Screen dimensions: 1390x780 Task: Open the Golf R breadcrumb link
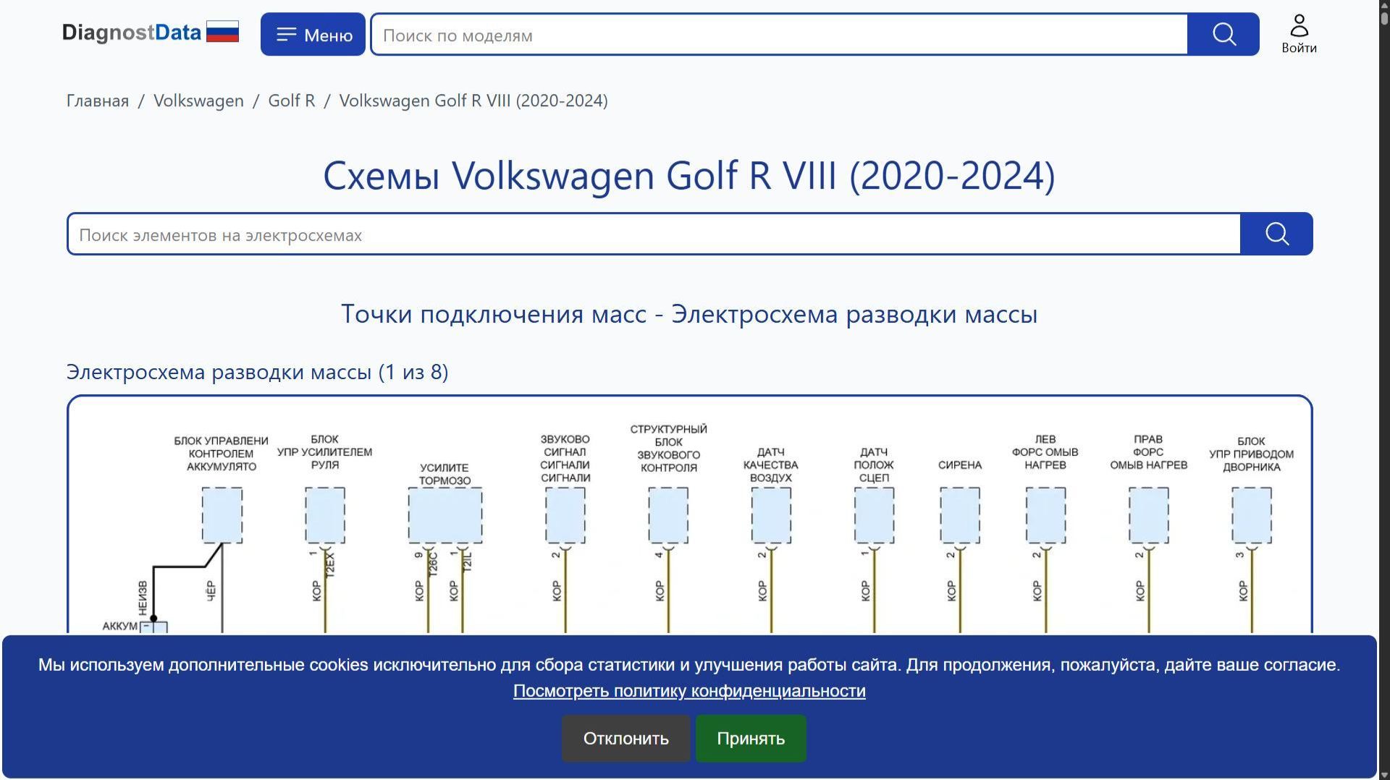coord(291,101)
